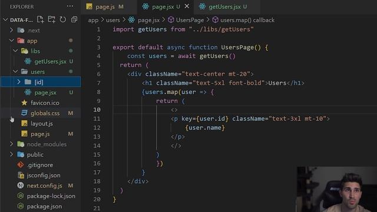The width and height of the screenshot is (377, 212).
Task: Refresh the Explorer file tree
Action: 63,19
